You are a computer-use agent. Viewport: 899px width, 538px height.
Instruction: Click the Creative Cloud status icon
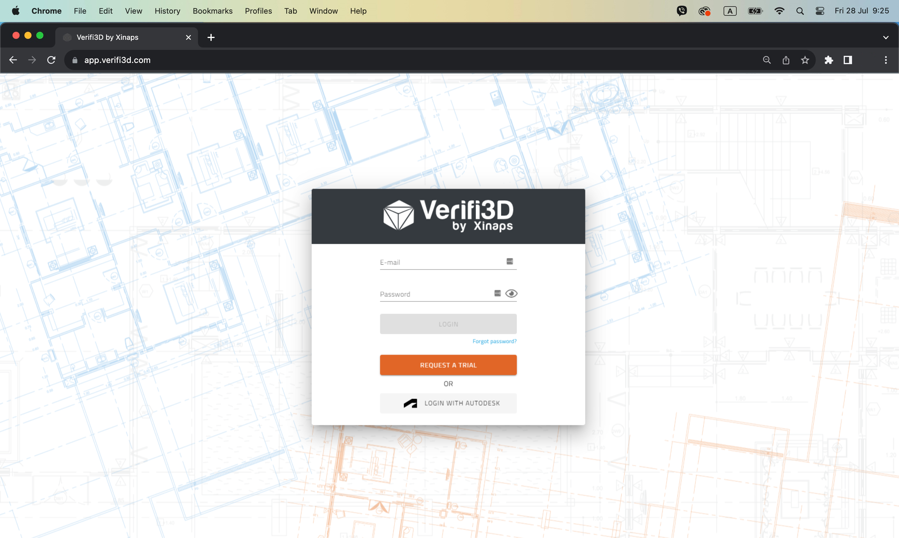click(705, 11)
